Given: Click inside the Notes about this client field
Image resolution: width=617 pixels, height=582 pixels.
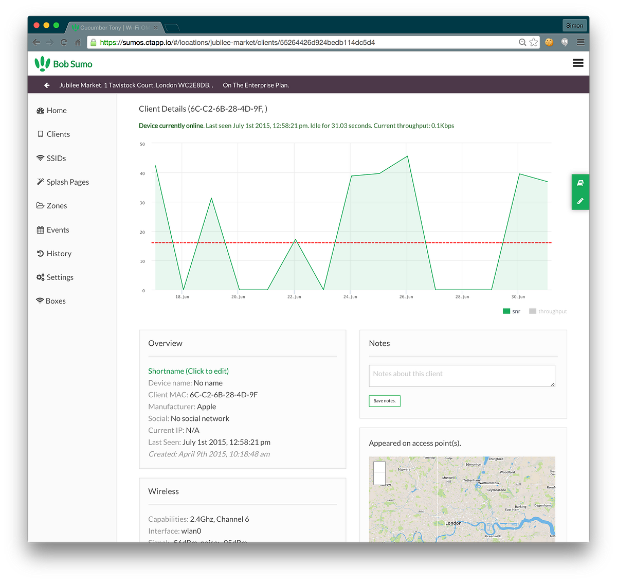Looking at the screenshot, I should (x=461, y=376).
